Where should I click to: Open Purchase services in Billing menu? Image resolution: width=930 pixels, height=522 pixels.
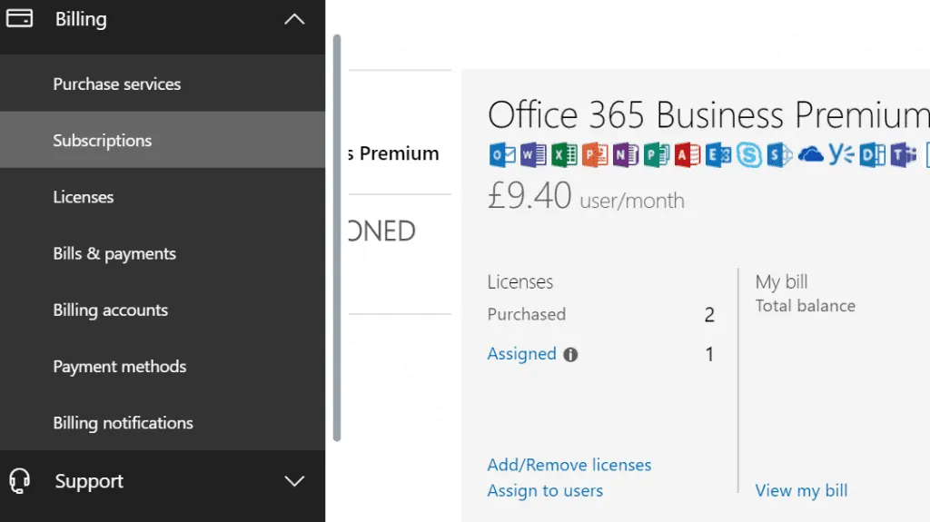tap(163, 84)
